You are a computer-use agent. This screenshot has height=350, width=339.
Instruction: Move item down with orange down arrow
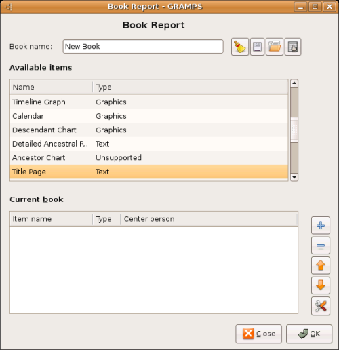tap(321, 286)
